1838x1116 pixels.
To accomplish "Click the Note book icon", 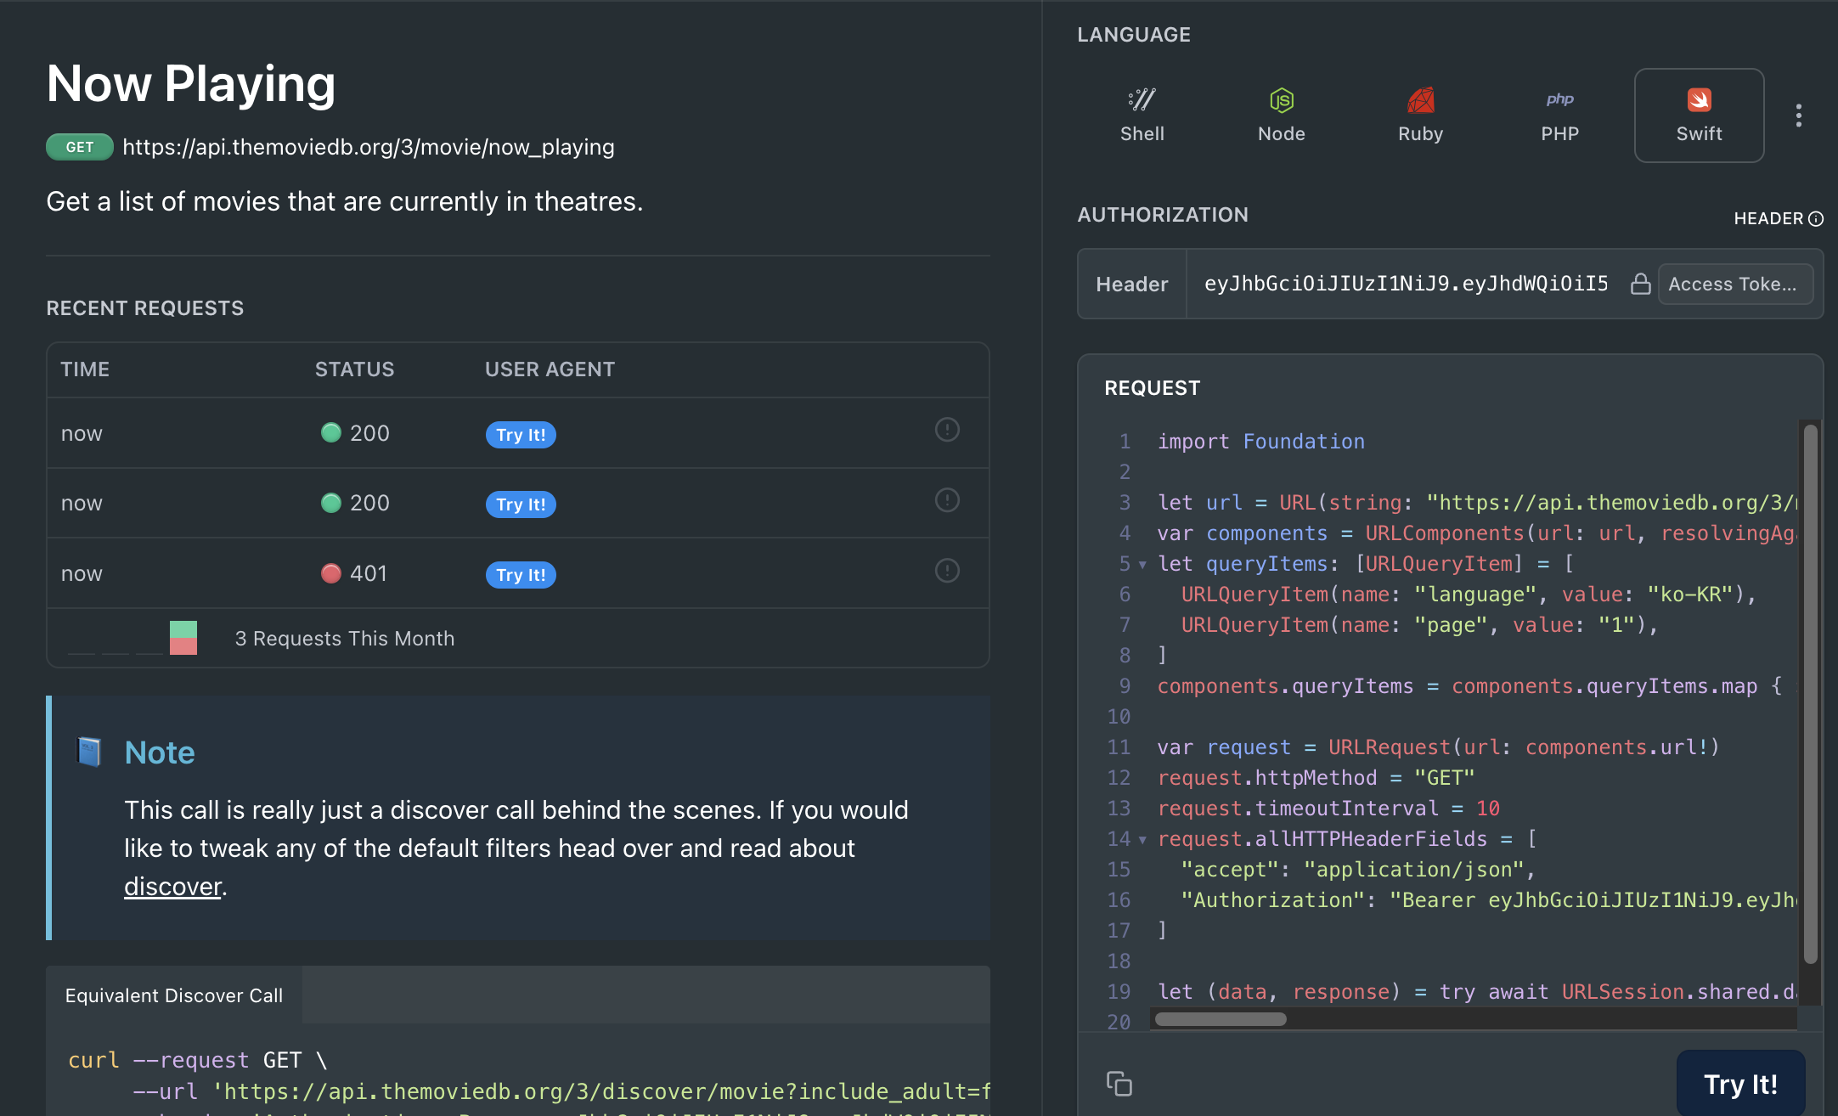I will pos(89,752).
